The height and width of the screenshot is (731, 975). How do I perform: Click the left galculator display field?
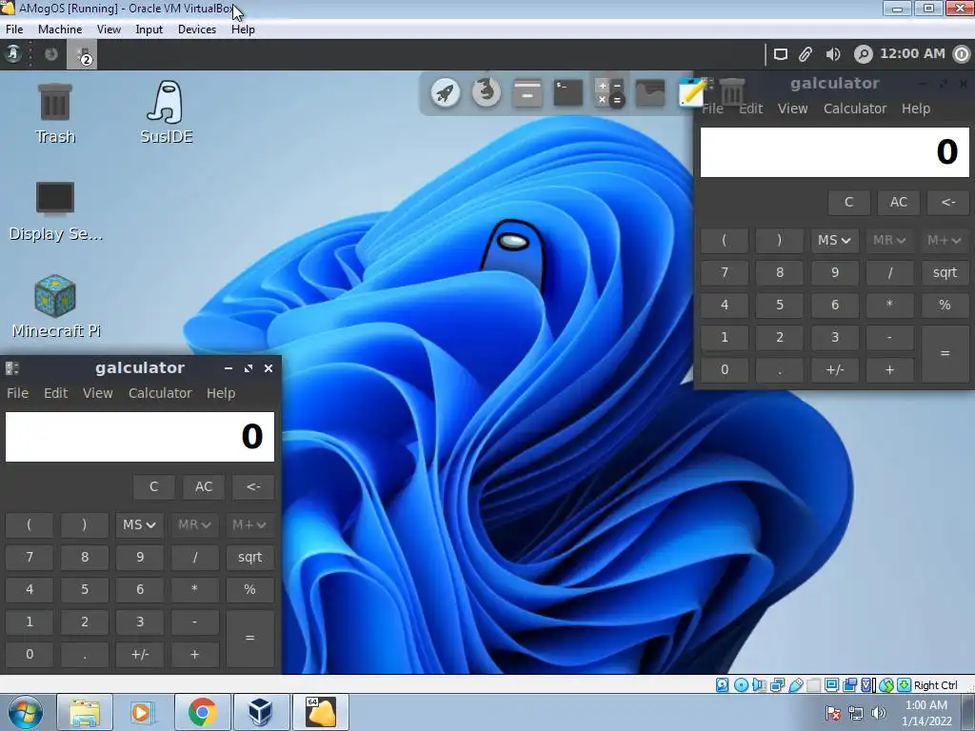pos(140,436)
